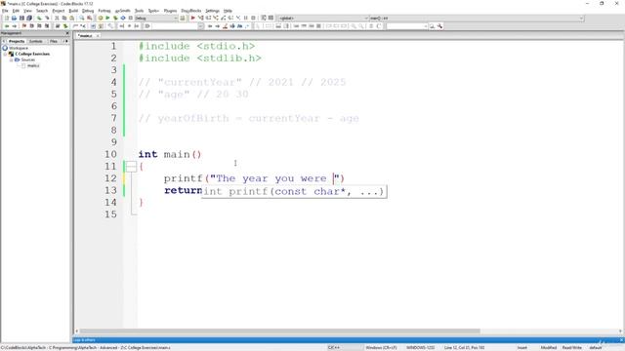The image size is (625, 351).
Task: Click the highlight occurrences pen icon
Action: coord(225,26)
